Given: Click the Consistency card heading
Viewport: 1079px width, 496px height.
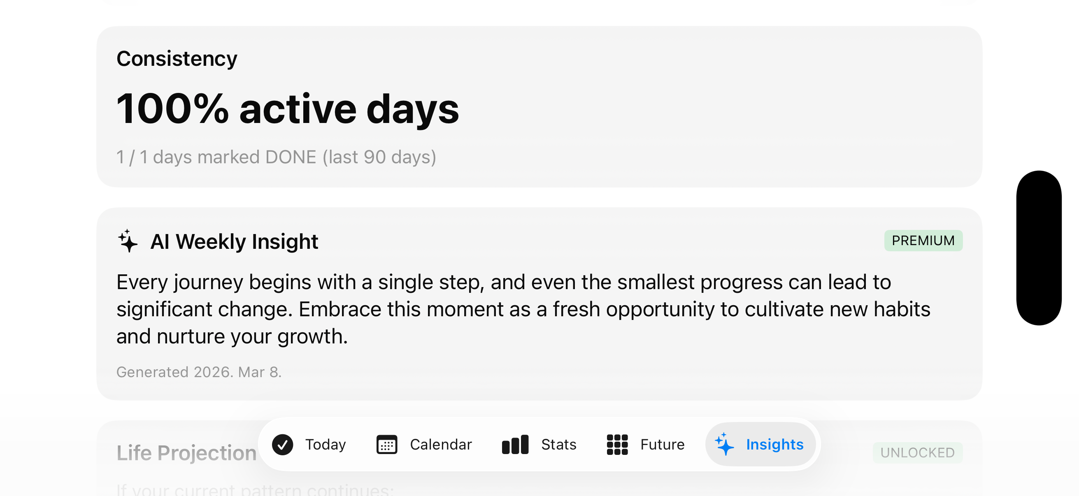Looking at the screenshot, I should point(177,58).
